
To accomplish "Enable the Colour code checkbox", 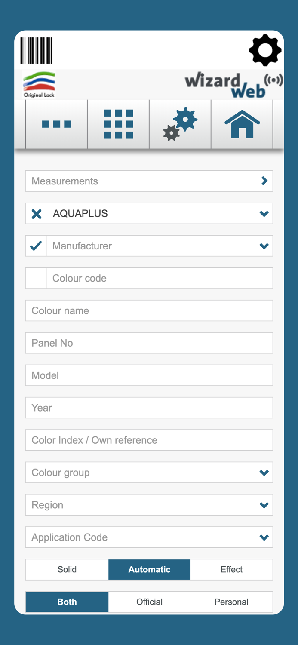I will pos(35,278).
